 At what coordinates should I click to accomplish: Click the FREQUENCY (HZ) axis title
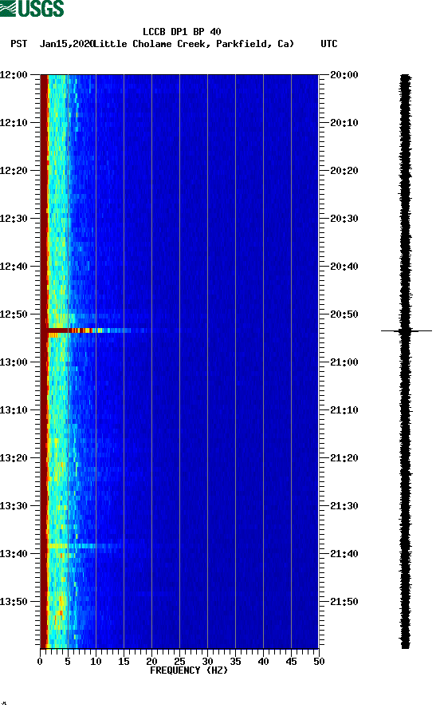tap(189, 670)
